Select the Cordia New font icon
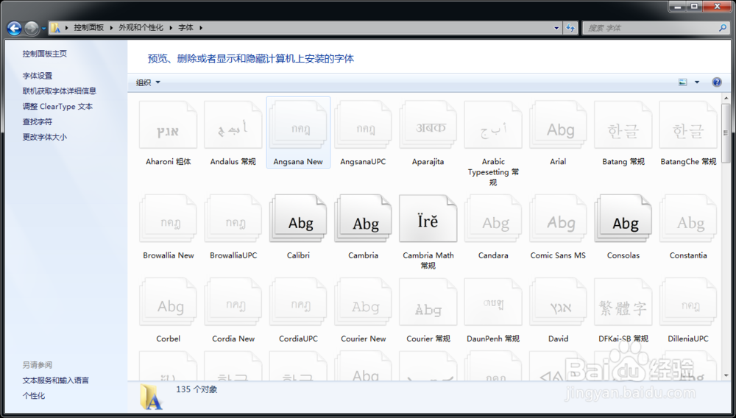 pyautogui.click(x=233, y=302)
